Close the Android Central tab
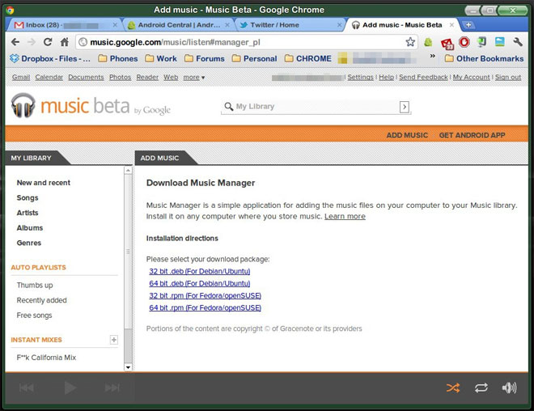534x411 pixels. click(x=227, y=25)
